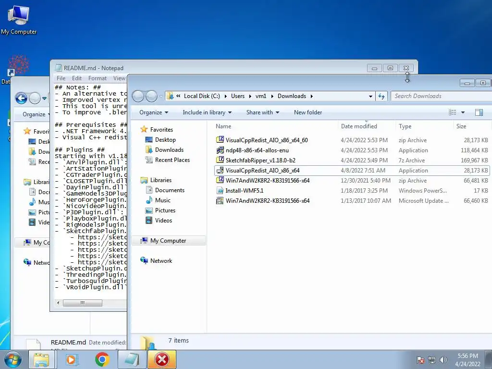Image resolution: width=492 pixels, height=369 pixels.
Task: Open the My Computer desktop icon
Action: [x=19, y=20]
